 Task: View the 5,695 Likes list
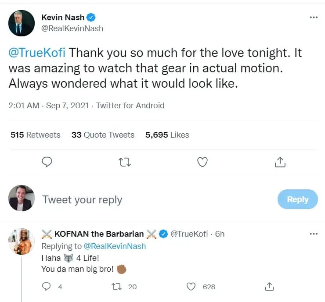pos(167,135)
